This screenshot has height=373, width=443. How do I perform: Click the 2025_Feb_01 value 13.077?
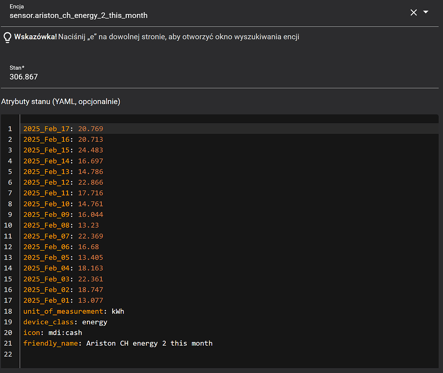point(90,300)
